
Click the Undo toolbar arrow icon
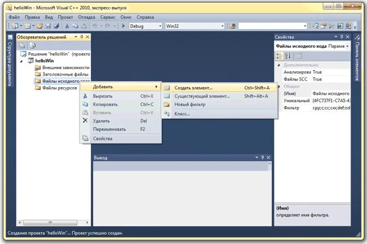95,26
